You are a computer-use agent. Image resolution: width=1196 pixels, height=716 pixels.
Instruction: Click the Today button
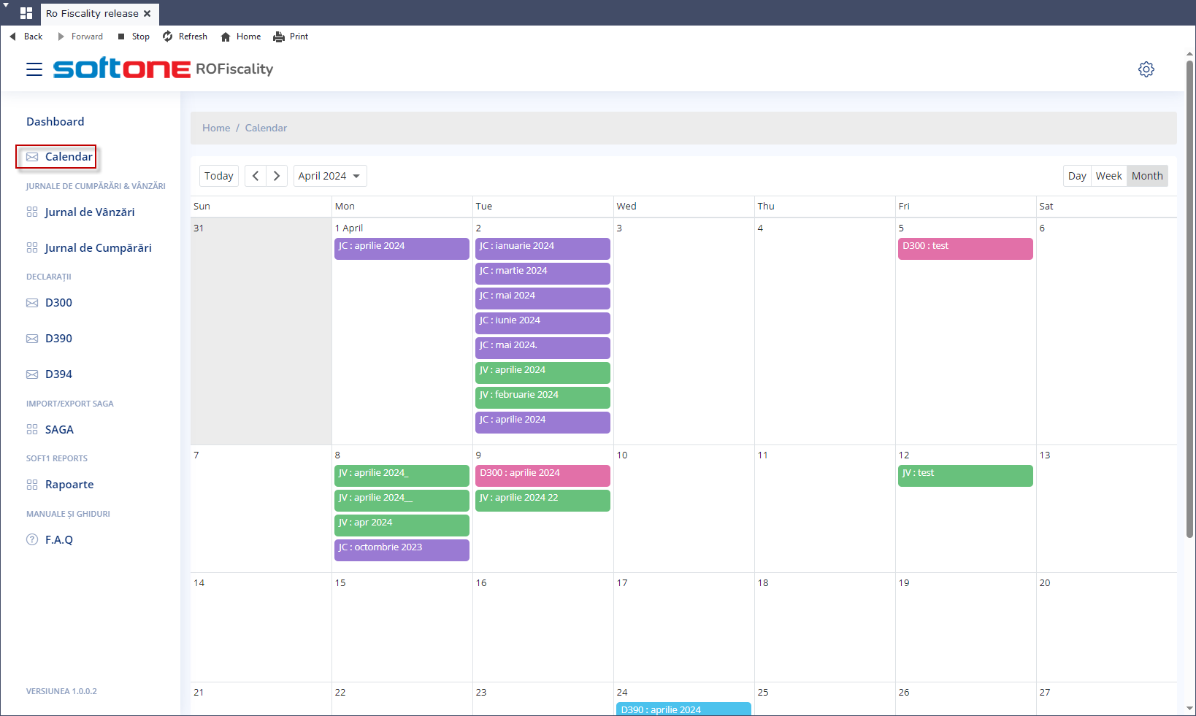(218, 176)
